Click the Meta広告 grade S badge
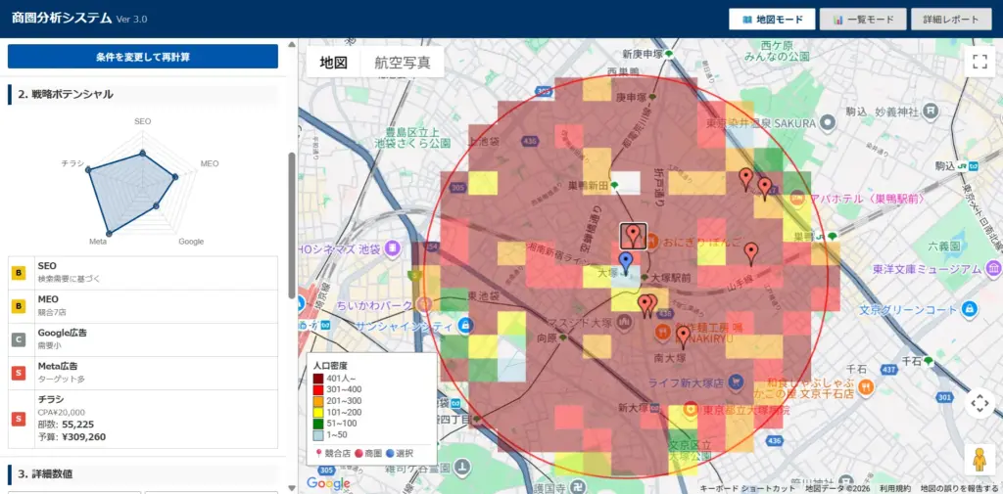This screenshot has width=1003, height=494. click(19, 374)
